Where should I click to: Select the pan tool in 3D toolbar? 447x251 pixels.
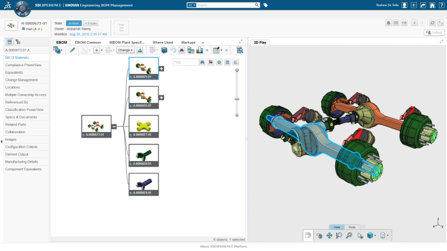pos(329,235)
